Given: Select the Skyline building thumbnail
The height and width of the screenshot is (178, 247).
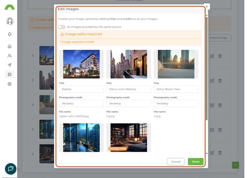Looking at the screenshot, I should [x=81, y=64].
